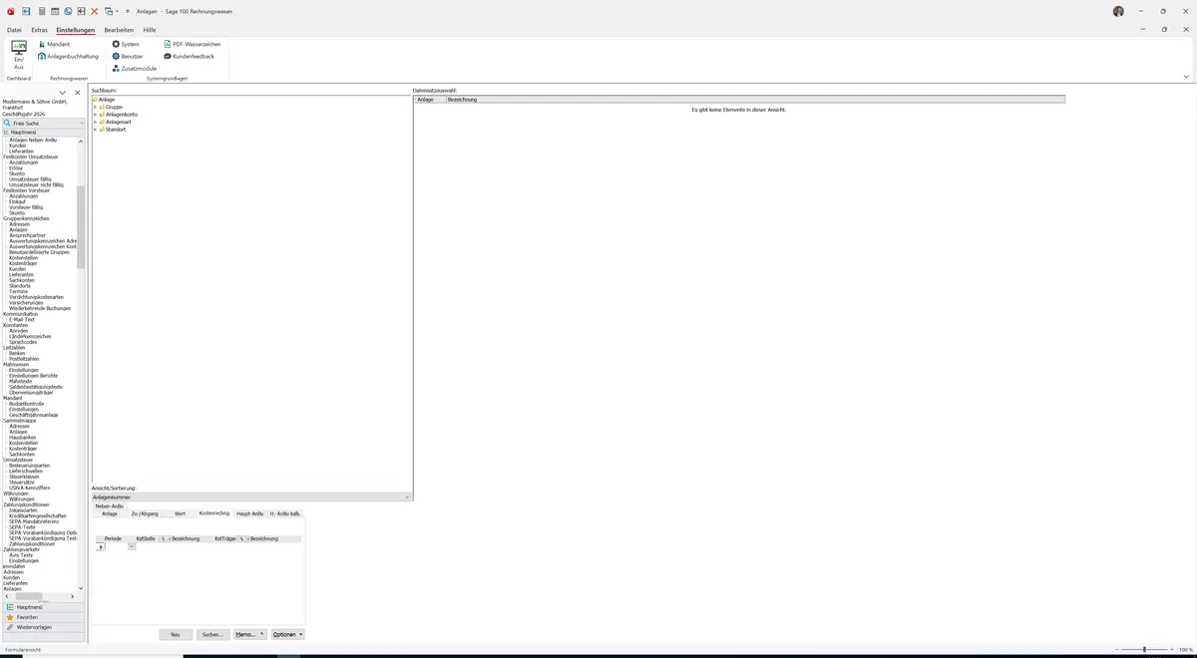The image size is (1197, 658).
Task: Close the navigation sidebar with the X
Action: 77,93
